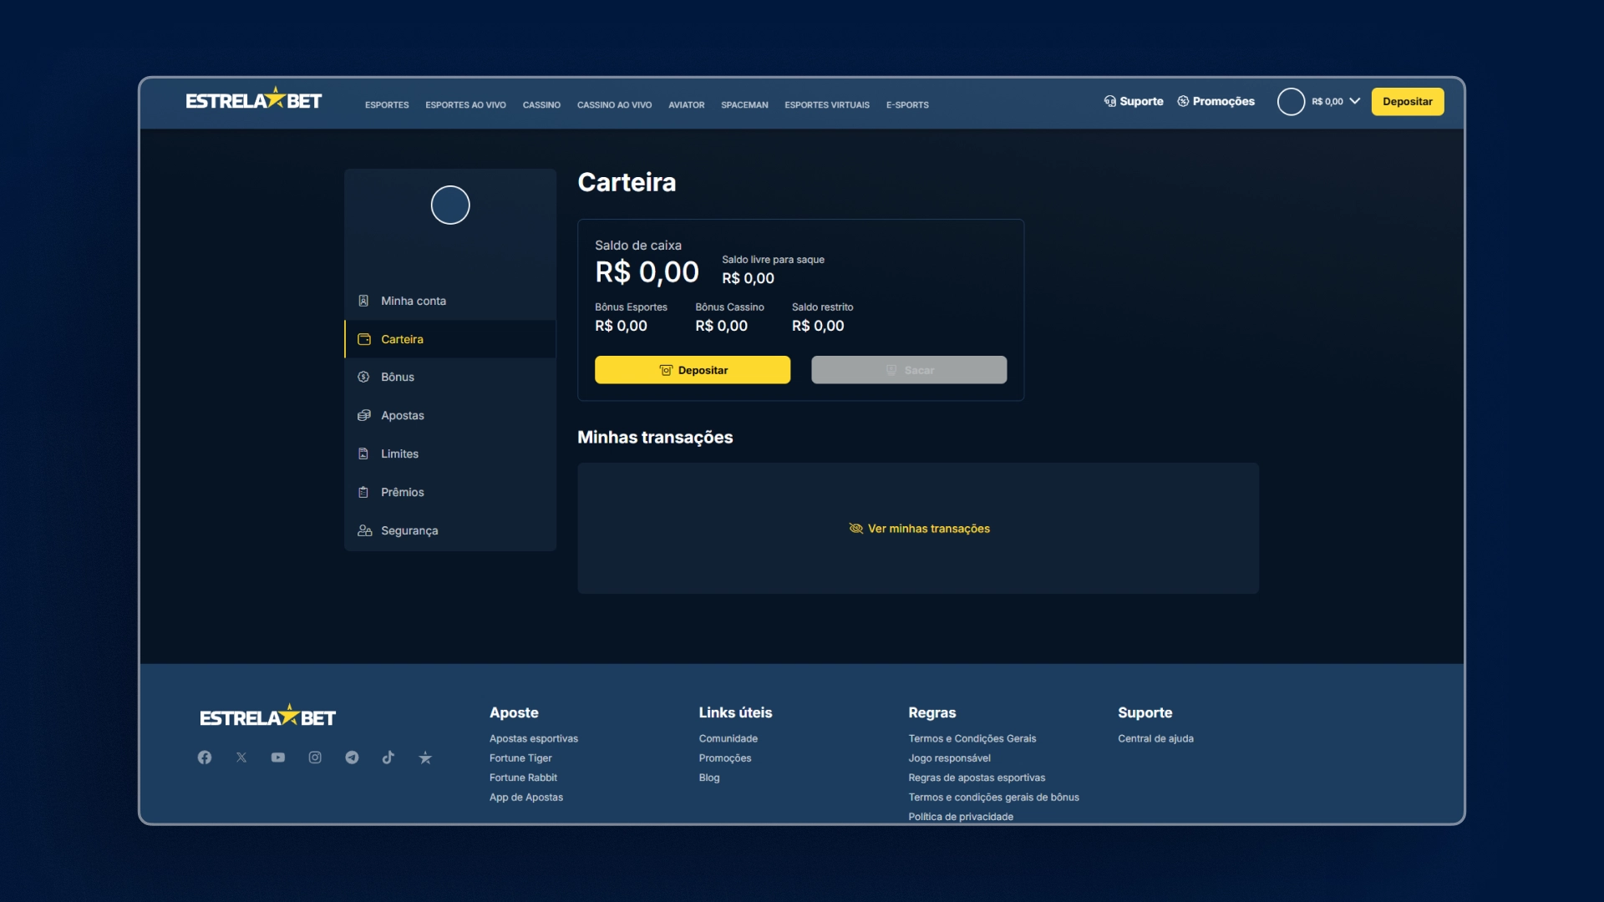The width and height of the screenshot is (1604, 902).
Task: Click the star footer social icon
Action: [425, 758]
